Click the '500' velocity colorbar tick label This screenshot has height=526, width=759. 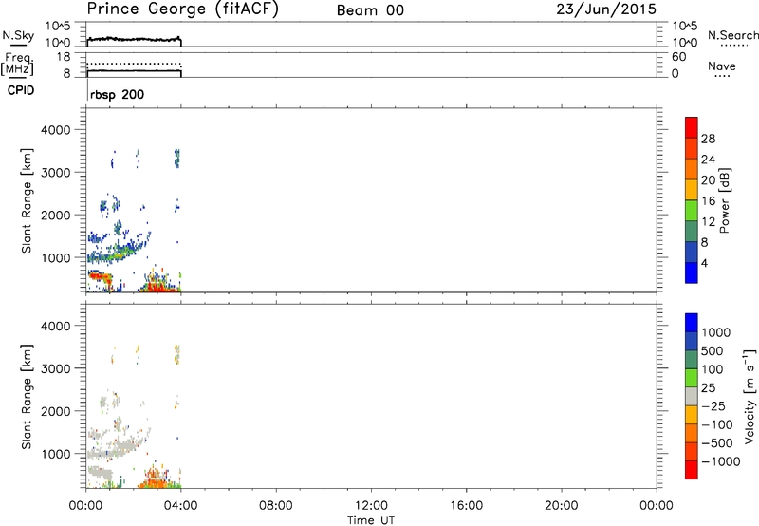tap(712, 351)
